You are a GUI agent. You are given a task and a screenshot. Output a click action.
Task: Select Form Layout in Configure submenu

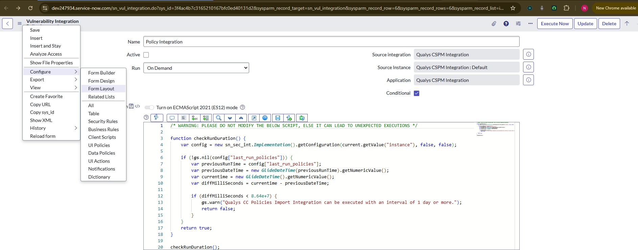coord(103,89)
